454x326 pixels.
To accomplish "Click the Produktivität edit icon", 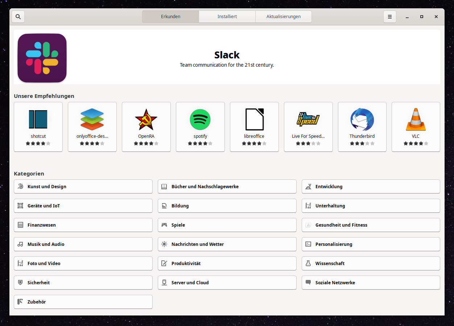I will [x=164, y=263].
